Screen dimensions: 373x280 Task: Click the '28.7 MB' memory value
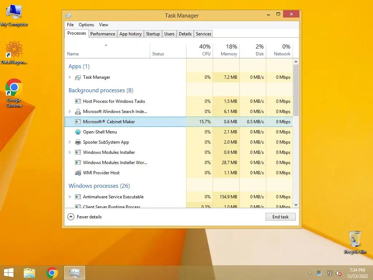(x=229, y=163)
